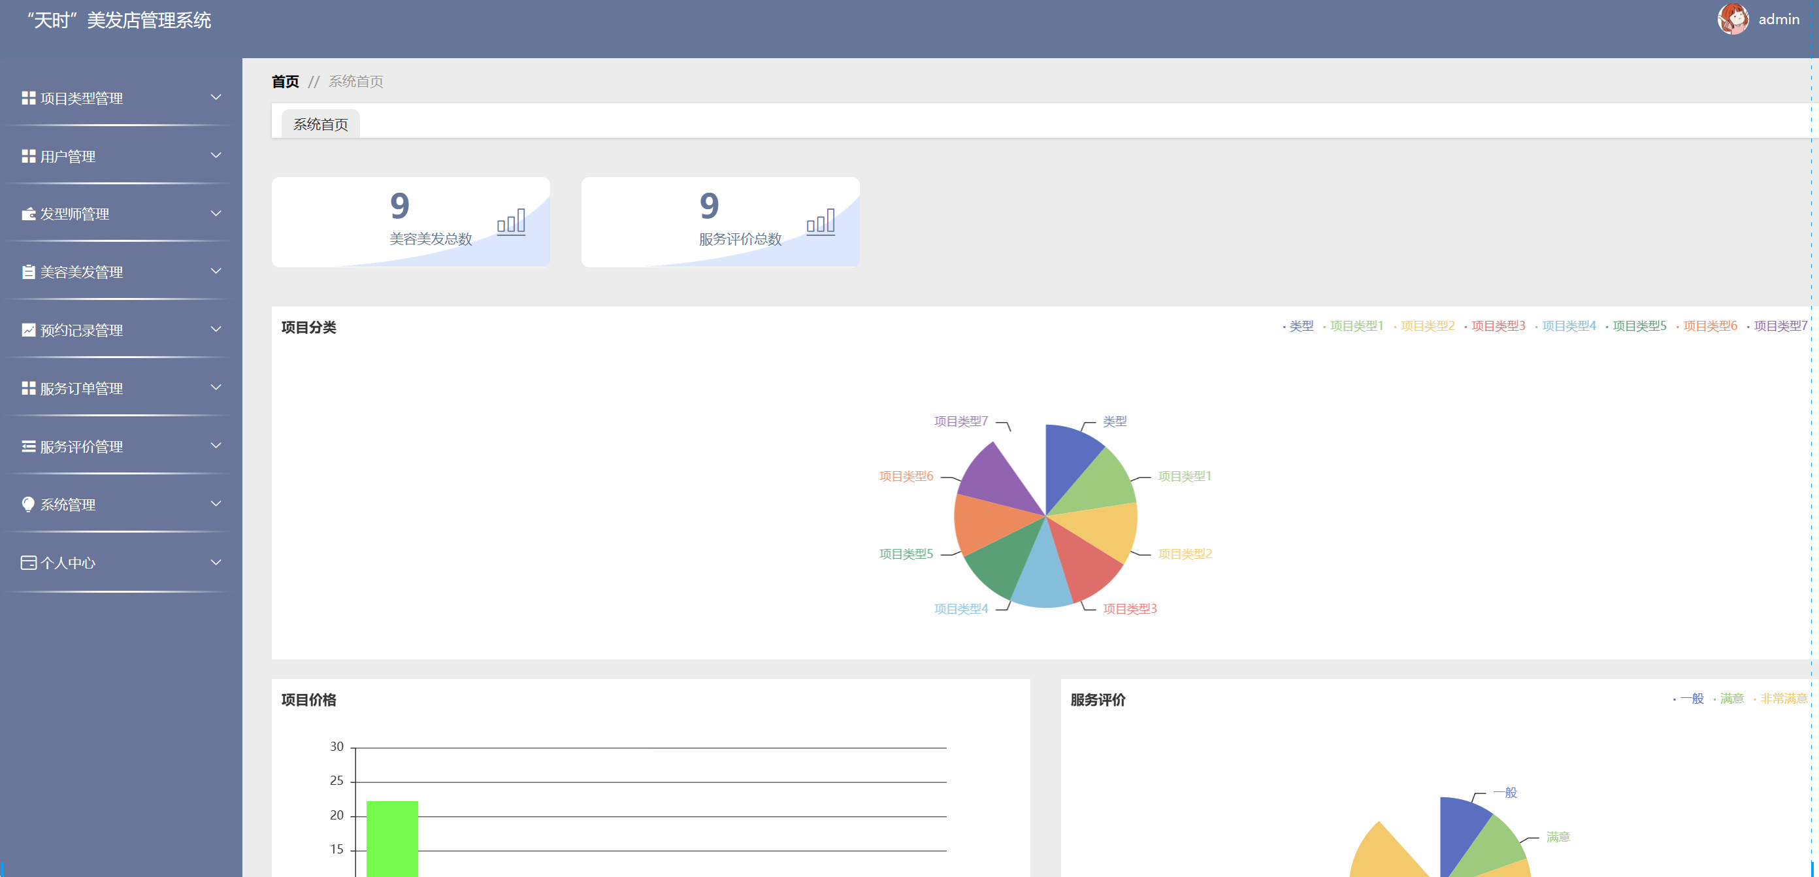The image size is (1819, 877).
Task: Click the admin username text
Action: click(x=1778, y=20)
